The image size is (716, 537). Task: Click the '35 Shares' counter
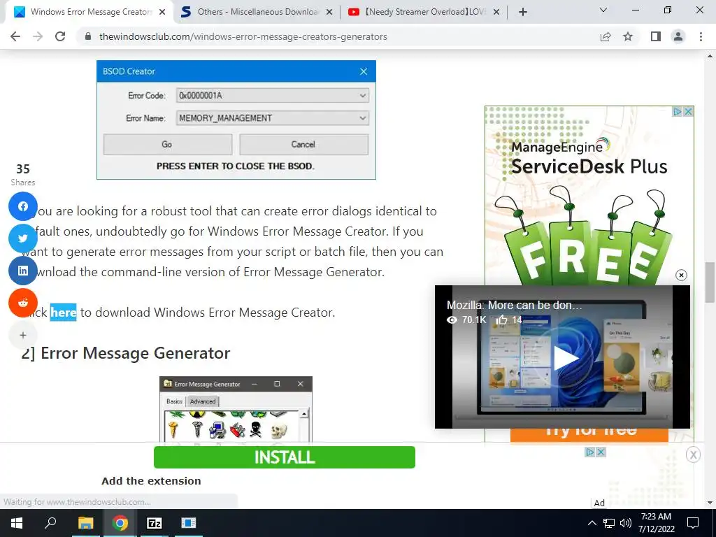pyautogui.click(x=23, y=174)
